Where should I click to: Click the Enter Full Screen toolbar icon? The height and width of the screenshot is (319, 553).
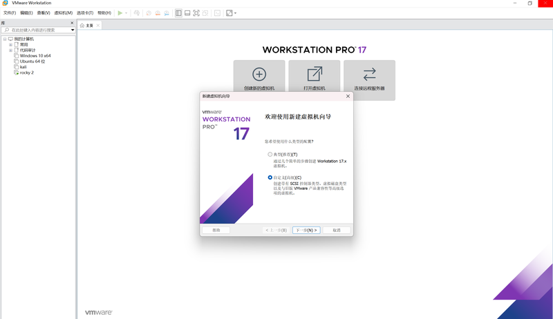coord(196,13)
